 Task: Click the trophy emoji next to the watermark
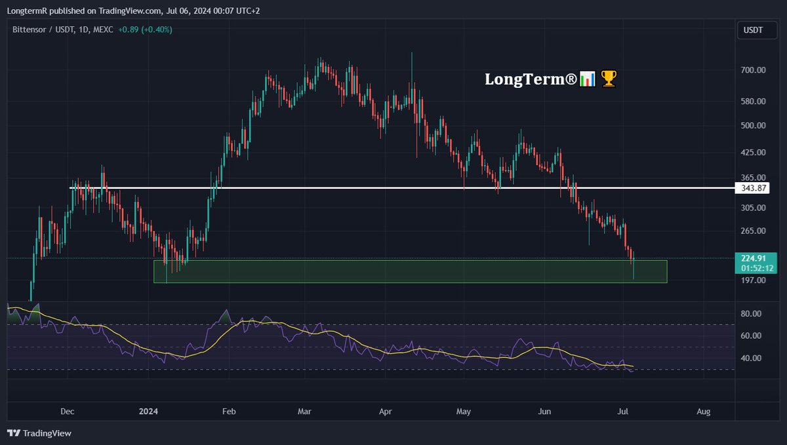pos(608,79)
